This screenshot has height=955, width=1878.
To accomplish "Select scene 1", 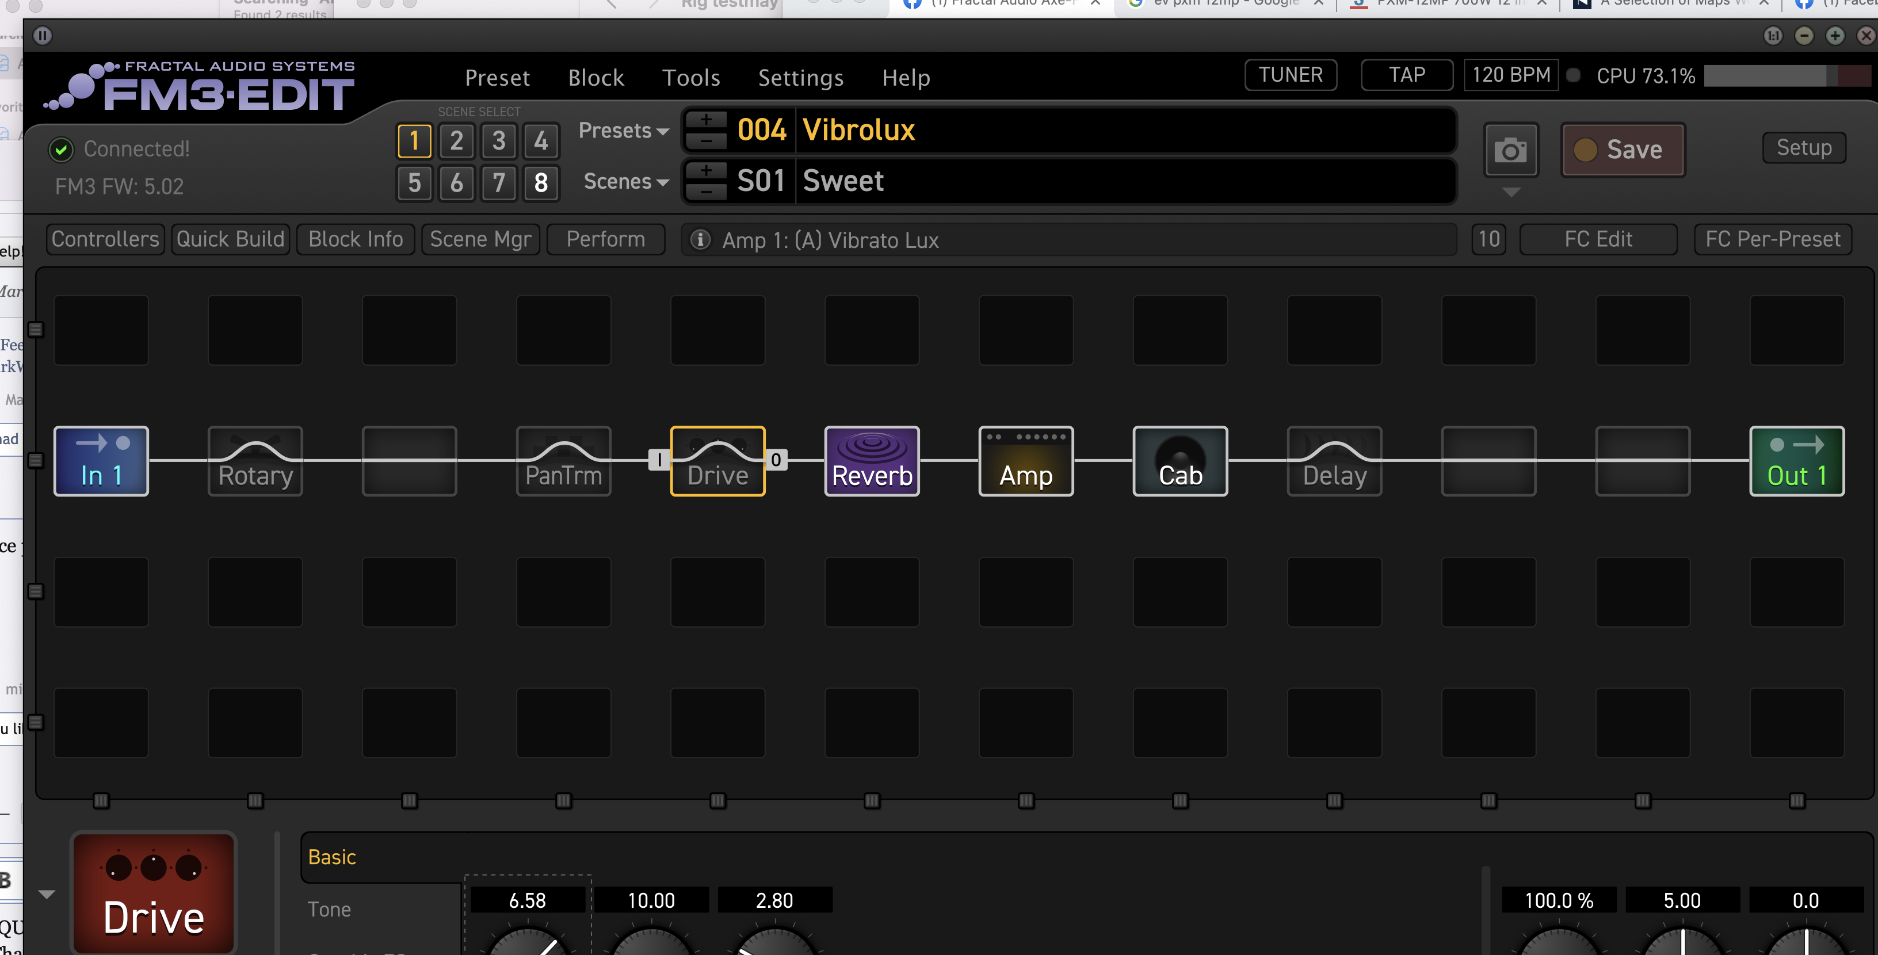I will (414, 141).
